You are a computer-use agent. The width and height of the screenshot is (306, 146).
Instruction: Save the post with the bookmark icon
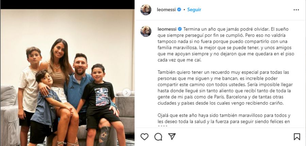tap(297, 136)
